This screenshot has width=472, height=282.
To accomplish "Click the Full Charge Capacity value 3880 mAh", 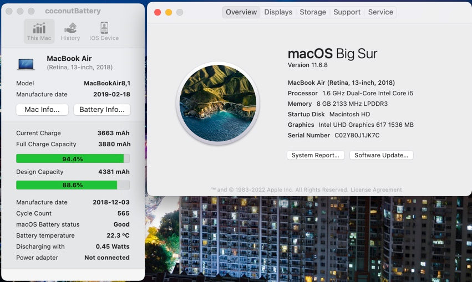I will (x=114, y=144).
